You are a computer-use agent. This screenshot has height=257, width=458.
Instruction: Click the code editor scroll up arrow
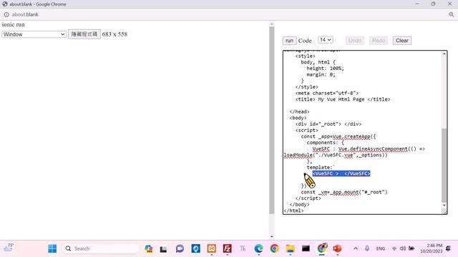pyautogui.click(x=444, y=54)
